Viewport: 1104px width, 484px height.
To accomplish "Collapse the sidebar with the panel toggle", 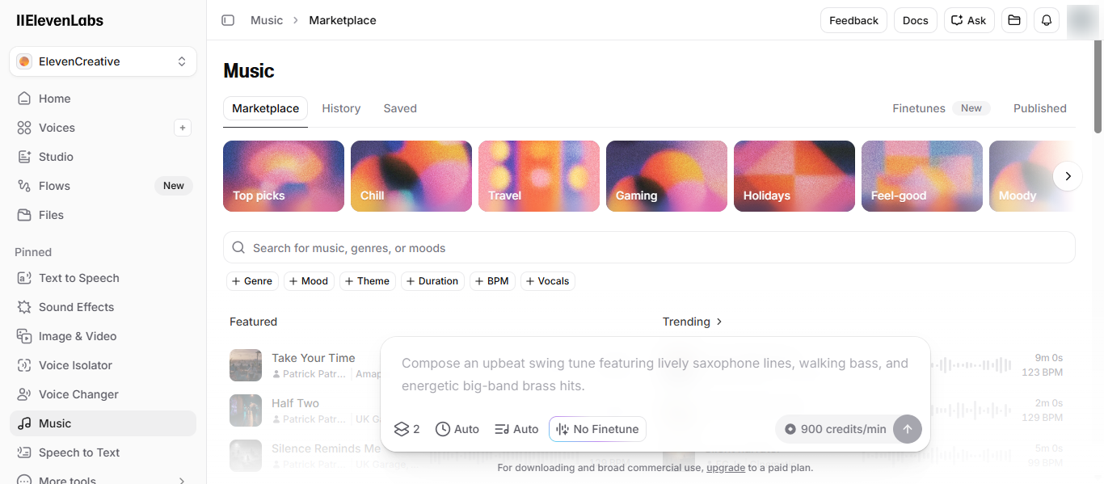I will point(229,19).
